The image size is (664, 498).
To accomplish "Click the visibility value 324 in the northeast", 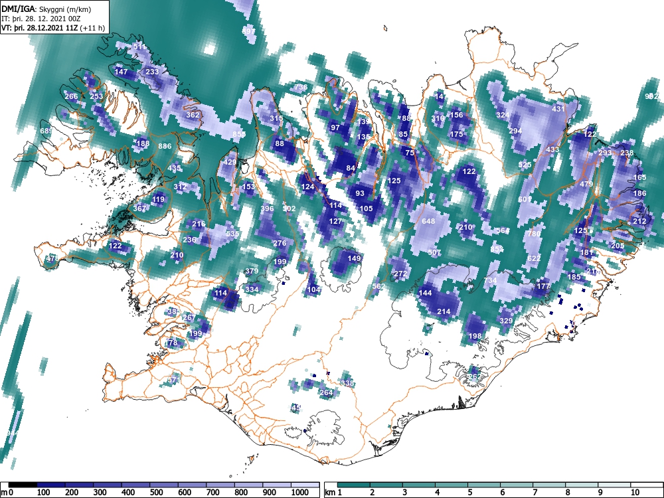I will [503, 115].
